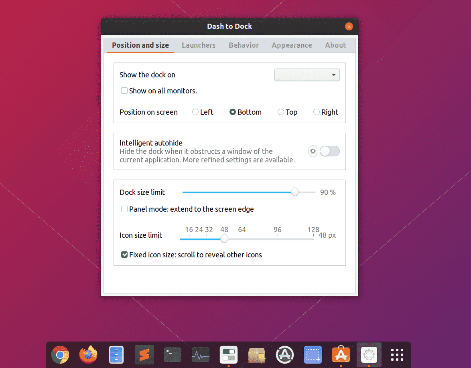This screenshot has height=368, width=471.
Task: Click the 90 % dock size value
Action: coord(328,192)
